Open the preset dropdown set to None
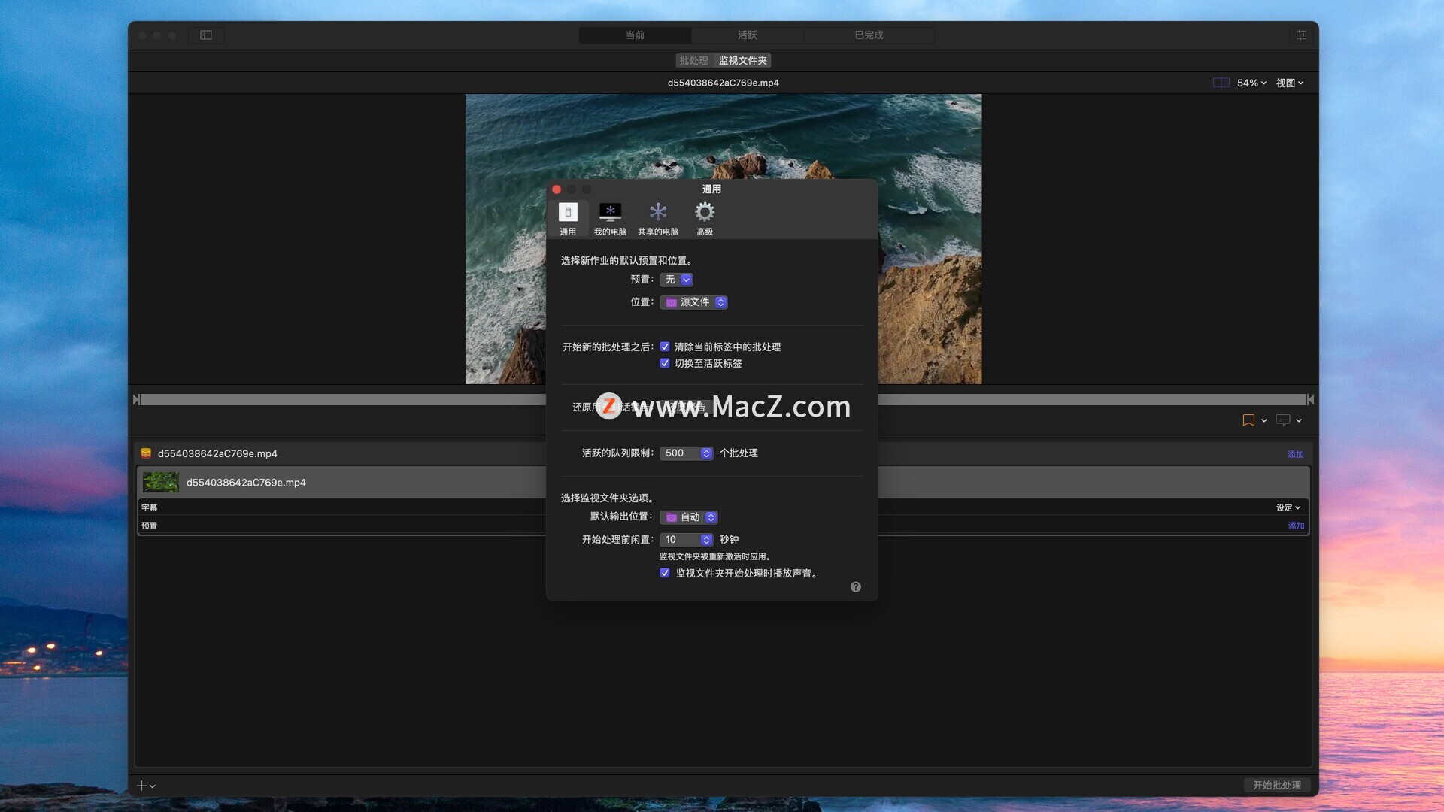This screenshot has width=1444, height=812. [676, 280]
